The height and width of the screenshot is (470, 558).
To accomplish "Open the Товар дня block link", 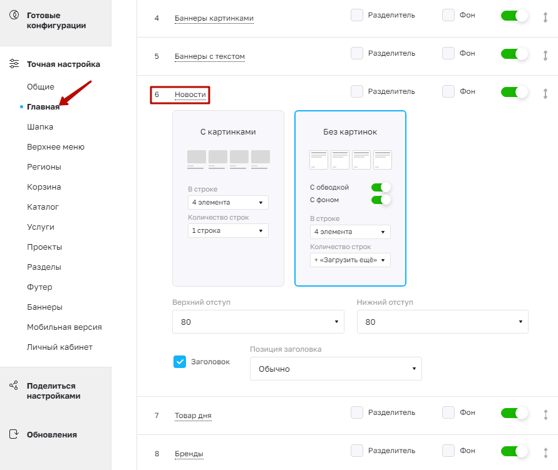I will click(193, 416).
